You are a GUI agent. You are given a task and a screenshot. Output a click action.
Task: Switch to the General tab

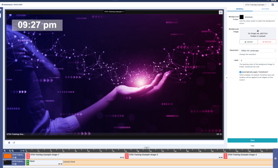point(240,9)
